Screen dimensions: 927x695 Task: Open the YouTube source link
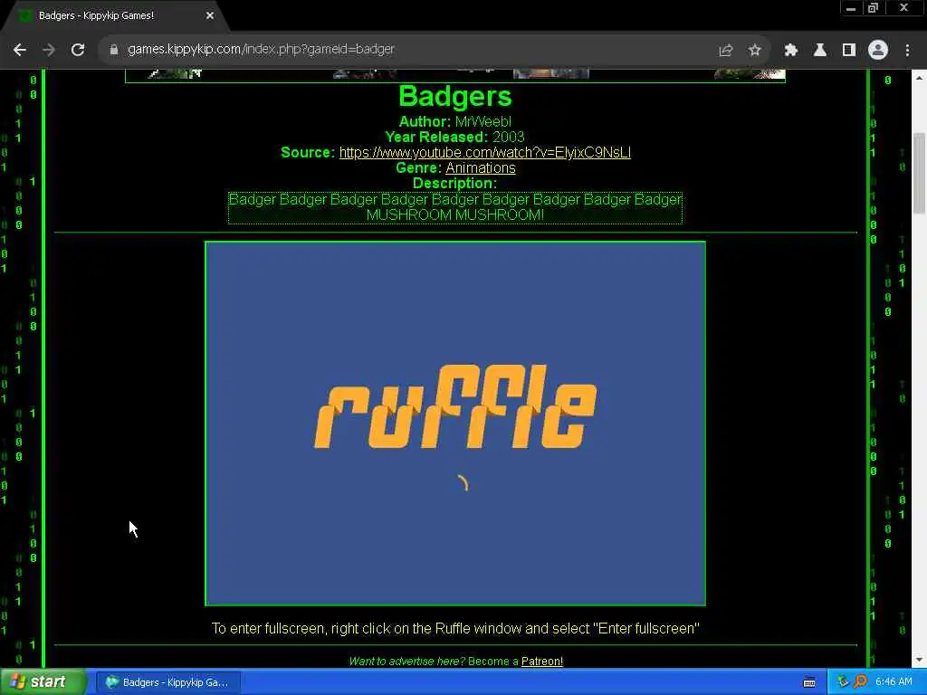coord(485,152)
